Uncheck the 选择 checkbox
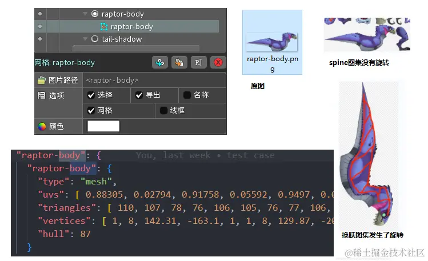 (x=91, y=95)
